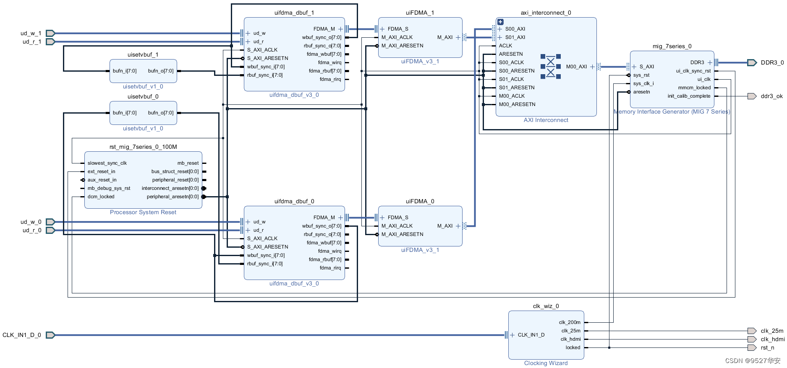Select the axi_interconnect_0 block title
Screen dimensions: 787x368
546,13
